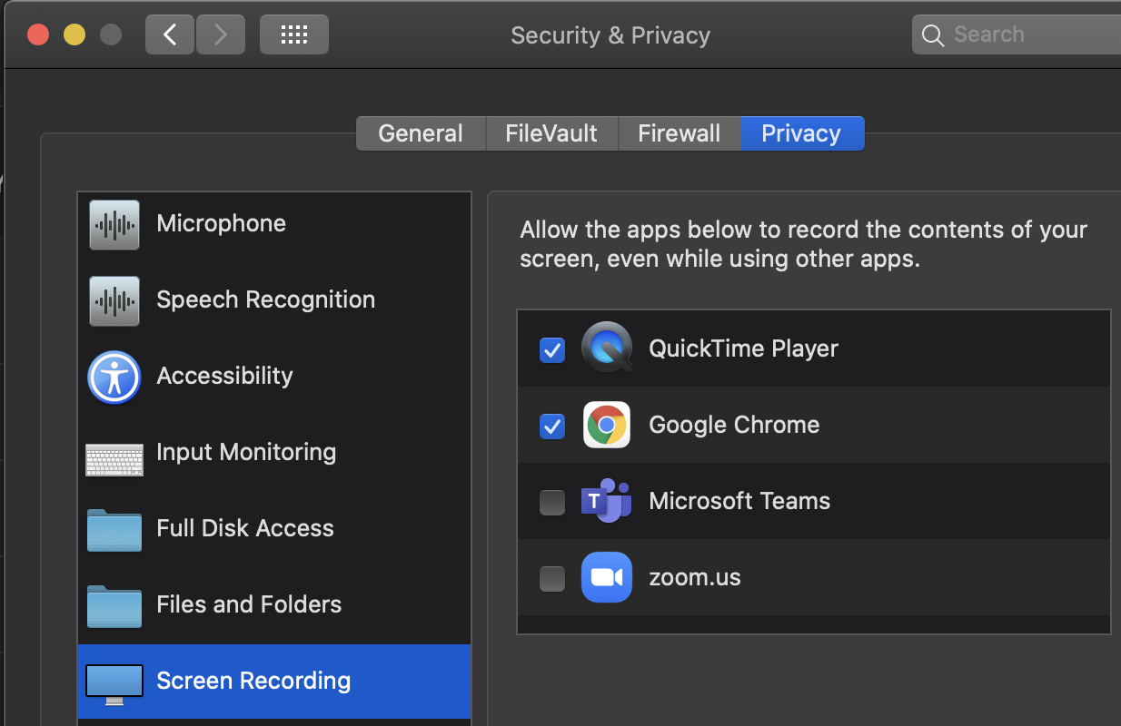
Task: Go forward with the right chevron button
Action: click(220, 34)
